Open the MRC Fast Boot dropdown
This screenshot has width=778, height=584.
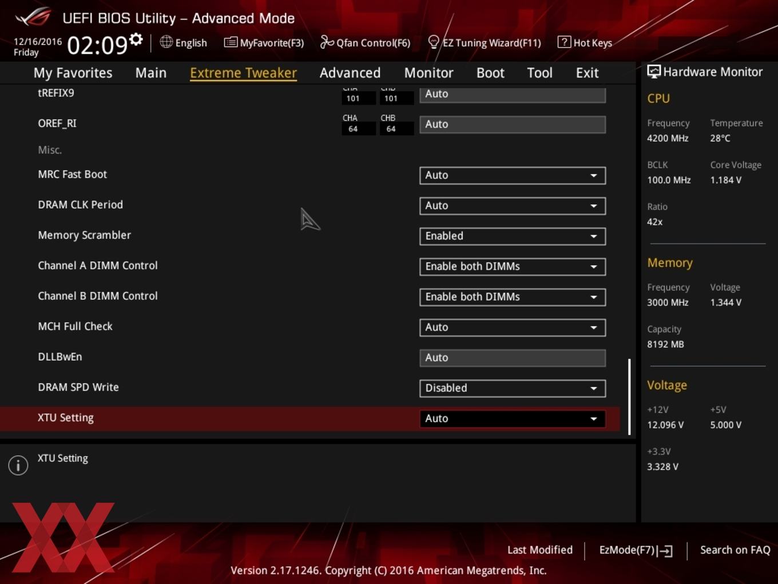512,175
